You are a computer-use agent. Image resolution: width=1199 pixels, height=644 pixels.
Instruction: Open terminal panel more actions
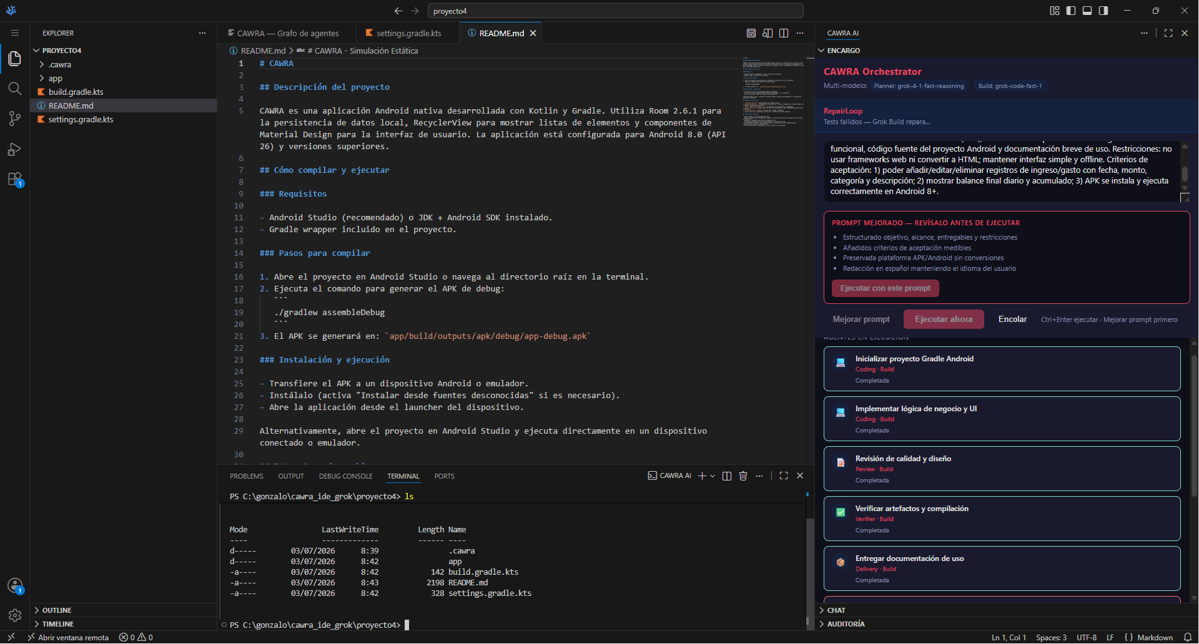759,476
